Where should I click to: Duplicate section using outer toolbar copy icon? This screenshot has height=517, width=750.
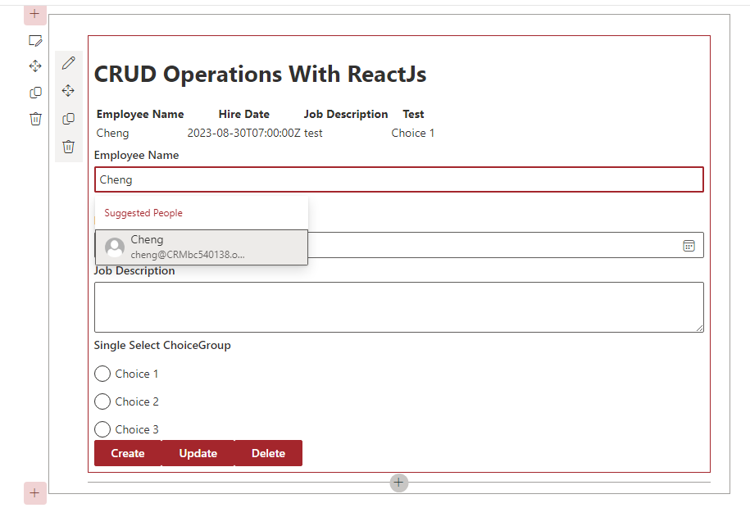tap(35, 93)
